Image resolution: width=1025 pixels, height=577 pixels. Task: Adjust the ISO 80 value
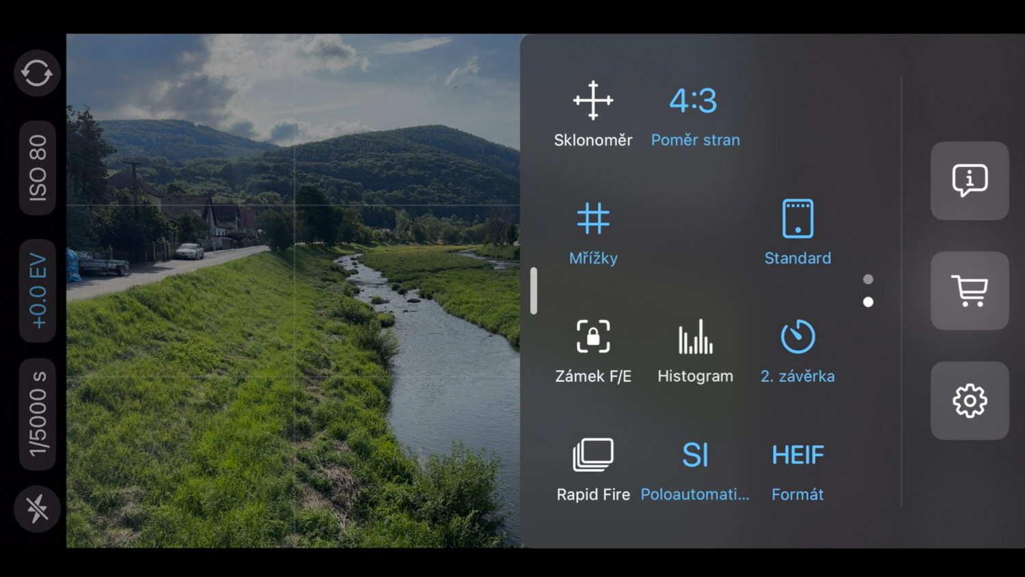pos(37,168)
